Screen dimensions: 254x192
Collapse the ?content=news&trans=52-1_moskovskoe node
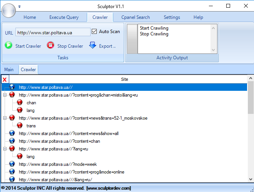(5, 118)
